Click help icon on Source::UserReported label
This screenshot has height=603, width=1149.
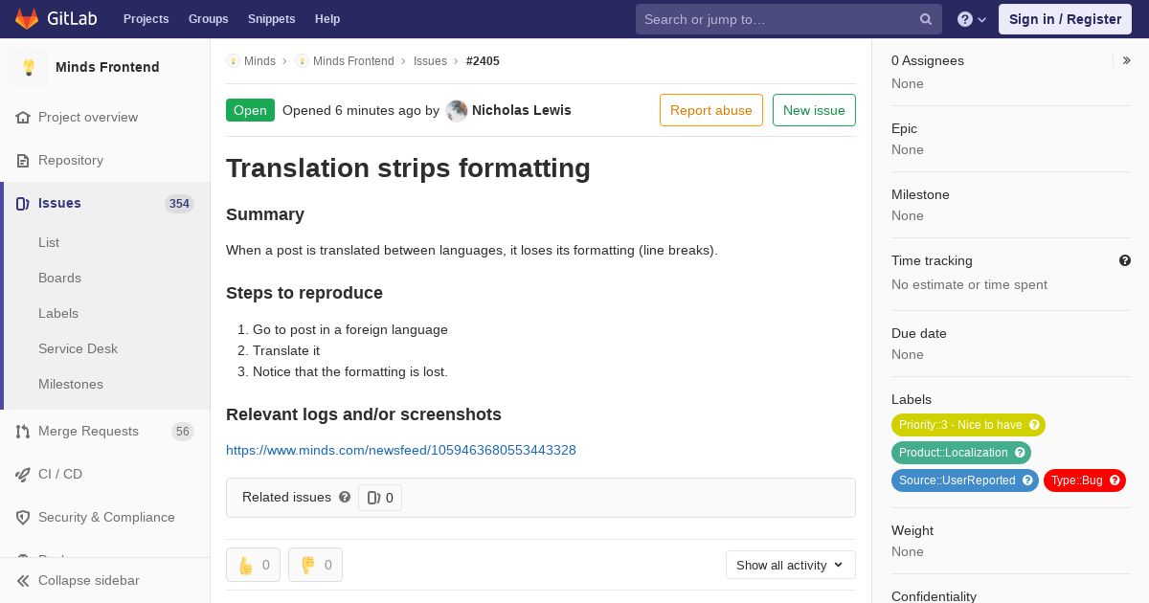(1027, 480)
